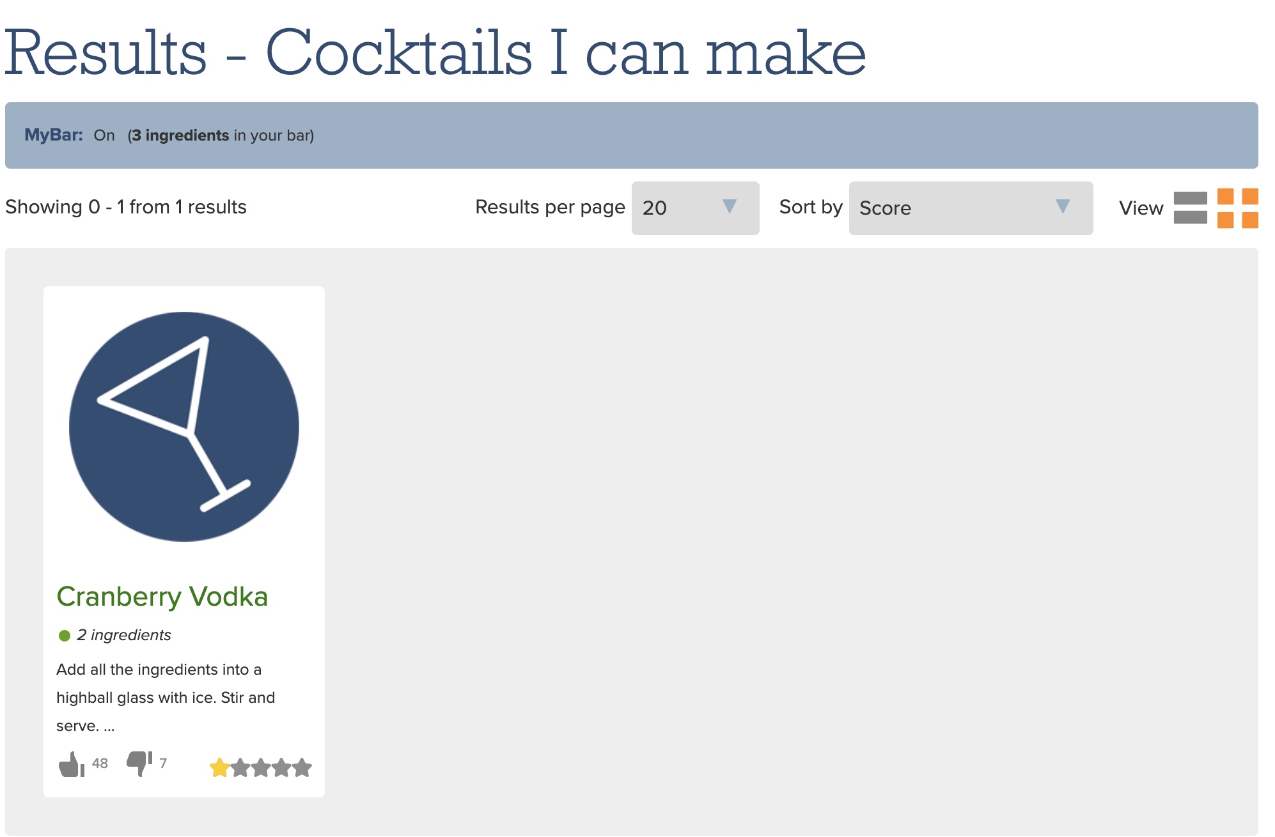Open Sort by Score dropdown
Image resolution: width=1275 pixels, height=837 pixels.
[x=970, y=208]
